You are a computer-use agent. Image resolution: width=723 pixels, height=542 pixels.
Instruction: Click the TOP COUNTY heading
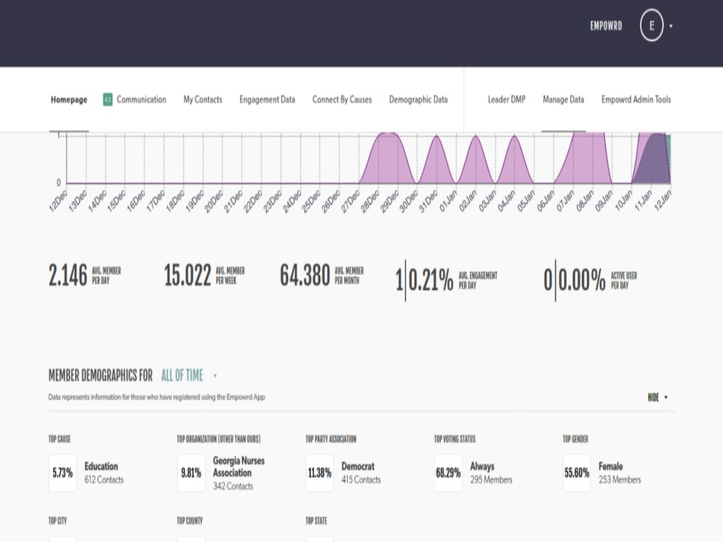coord(190,521)
